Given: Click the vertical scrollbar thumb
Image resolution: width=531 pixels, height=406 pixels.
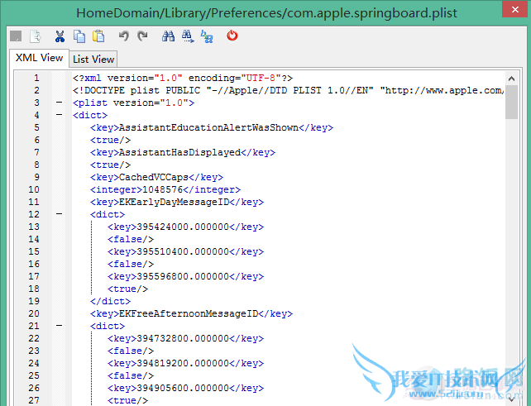Looking at the screenshot, I should (x=511, y=102).
